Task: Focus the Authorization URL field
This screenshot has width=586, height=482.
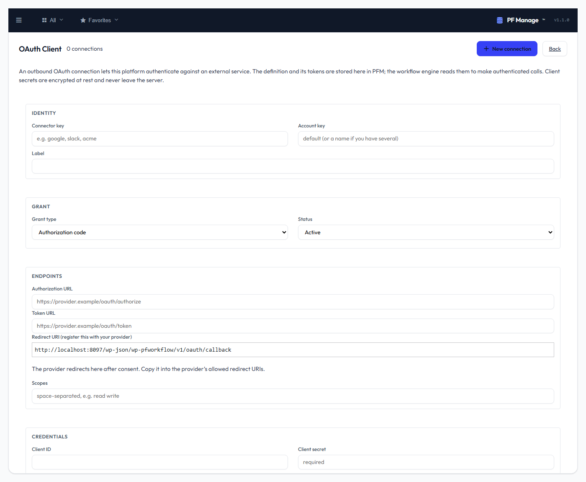Action: coord(293,302)
